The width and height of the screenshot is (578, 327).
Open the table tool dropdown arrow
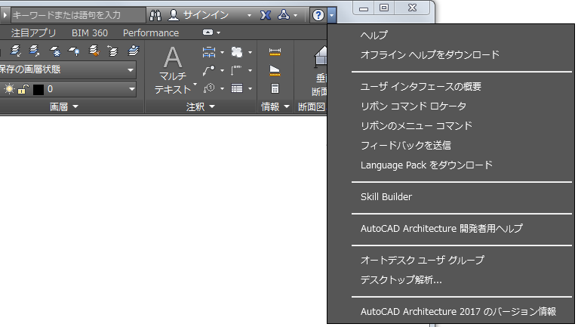250,88
